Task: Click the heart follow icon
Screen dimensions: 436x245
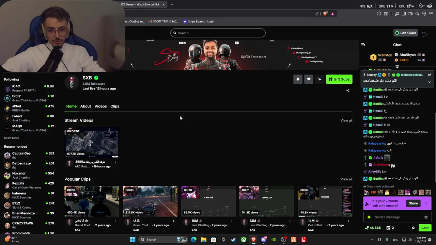Action: 309,79
